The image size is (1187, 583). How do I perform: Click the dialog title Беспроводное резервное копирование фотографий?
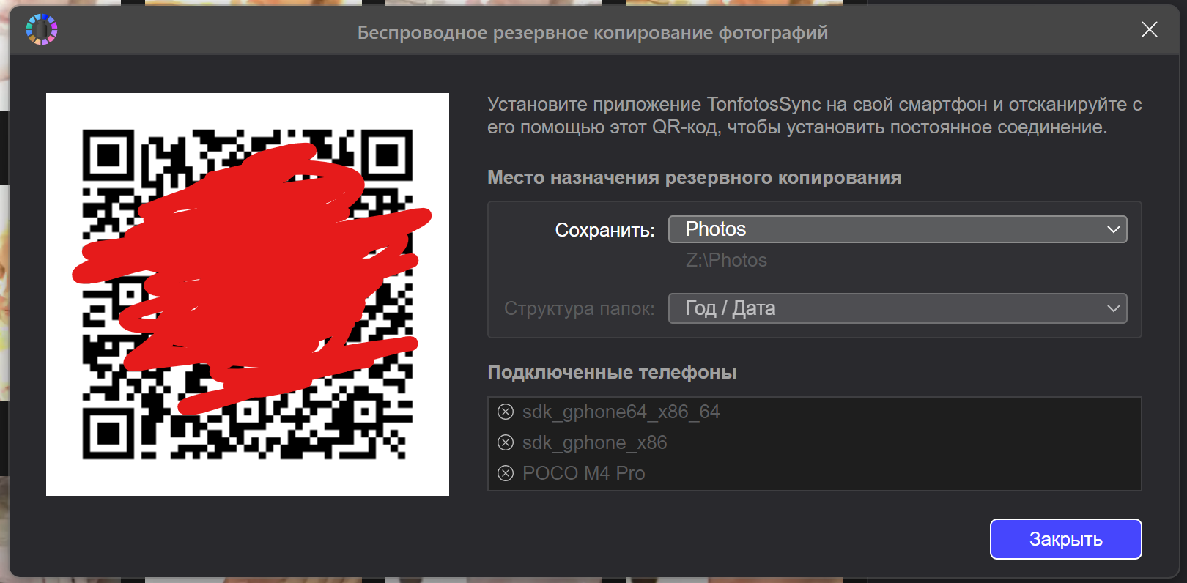[x=592, y=32]
